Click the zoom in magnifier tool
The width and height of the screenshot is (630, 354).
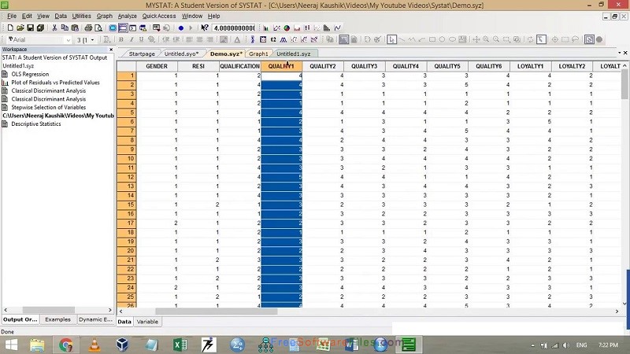tap(486, 39)
